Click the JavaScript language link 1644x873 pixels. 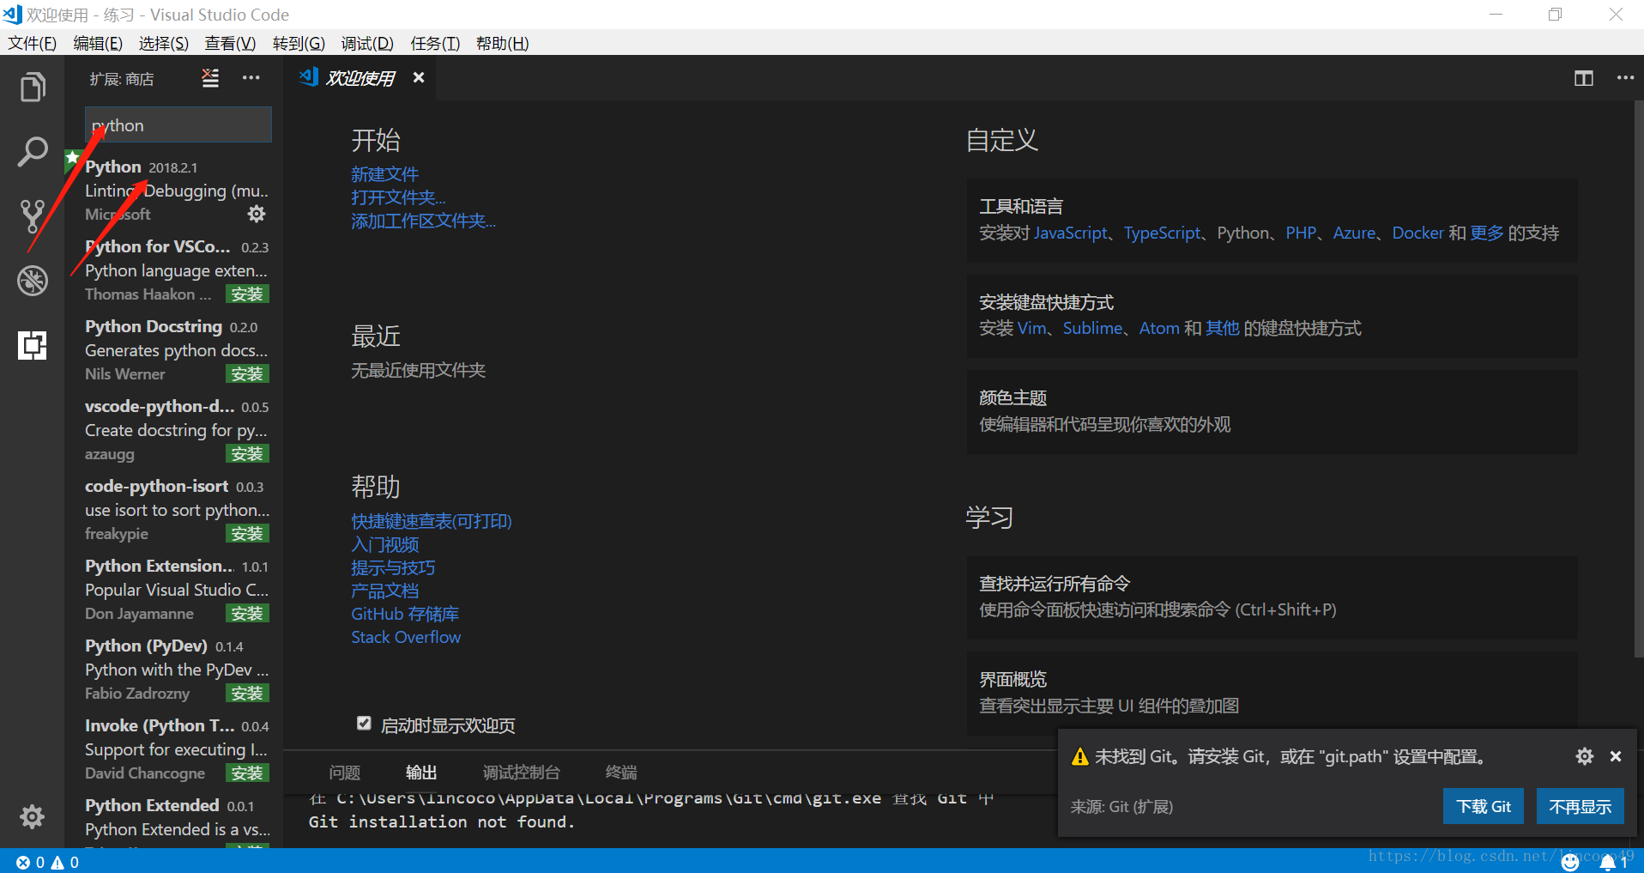(1071, 233)
